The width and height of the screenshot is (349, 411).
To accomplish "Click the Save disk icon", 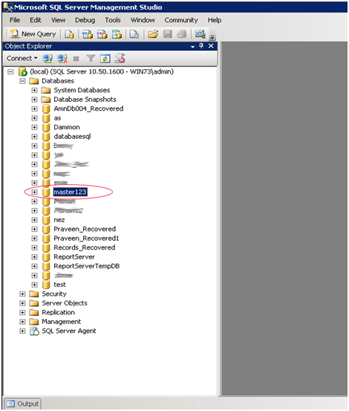I will (x=168, y=34).
